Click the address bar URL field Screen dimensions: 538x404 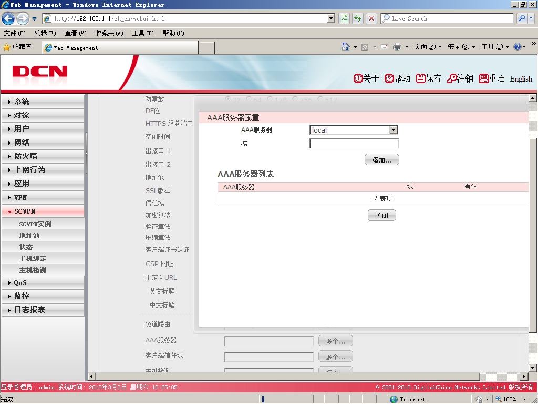pos(185,18)
